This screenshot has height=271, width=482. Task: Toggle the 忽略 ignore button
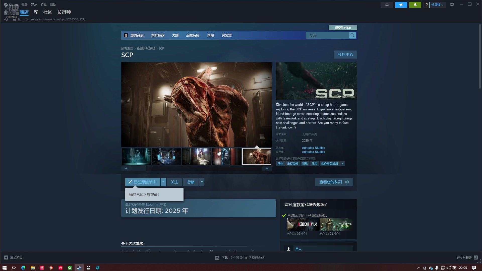click(191, 182)
